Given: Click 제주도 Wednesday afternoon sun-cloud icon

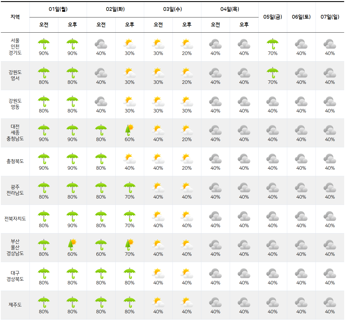Looking at the screenshot, I should pos(187,302).
